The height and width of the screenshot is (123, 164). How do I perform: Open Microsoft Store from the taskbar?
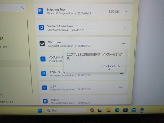(125, 110)
